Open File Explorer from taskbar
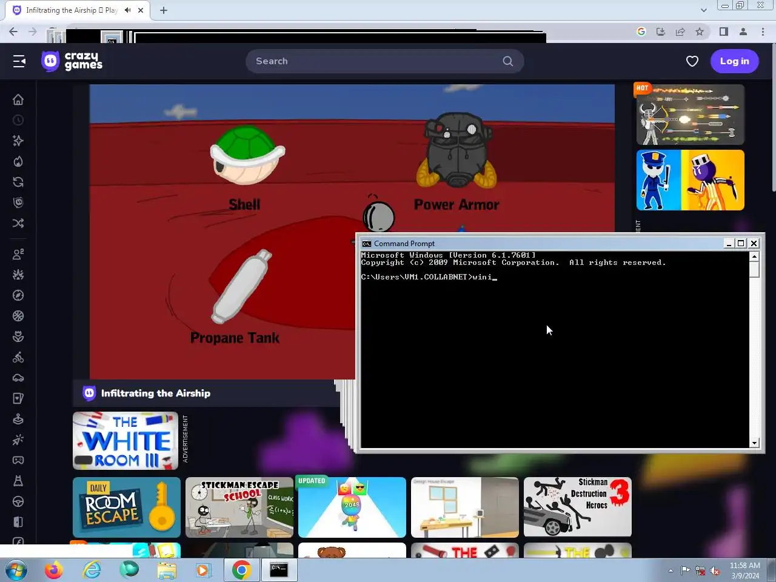 (x=167, y=570)
